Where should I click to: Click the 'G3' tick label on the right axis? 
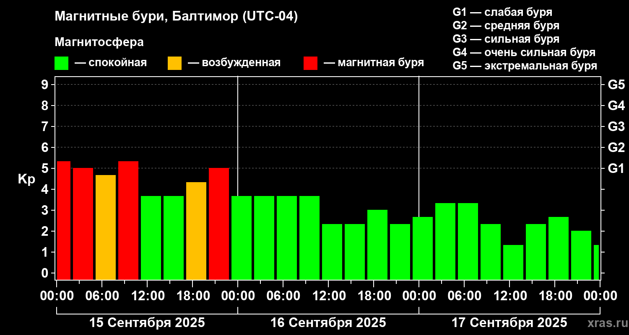(616, 126)
